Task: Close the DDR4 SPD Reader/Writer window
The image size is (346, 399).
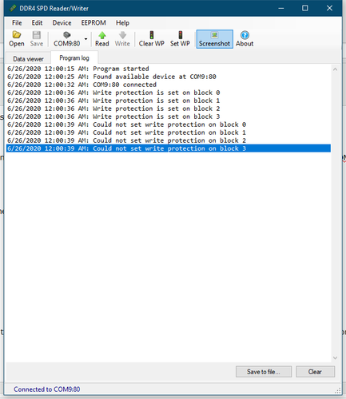Action: pos(329,8)
